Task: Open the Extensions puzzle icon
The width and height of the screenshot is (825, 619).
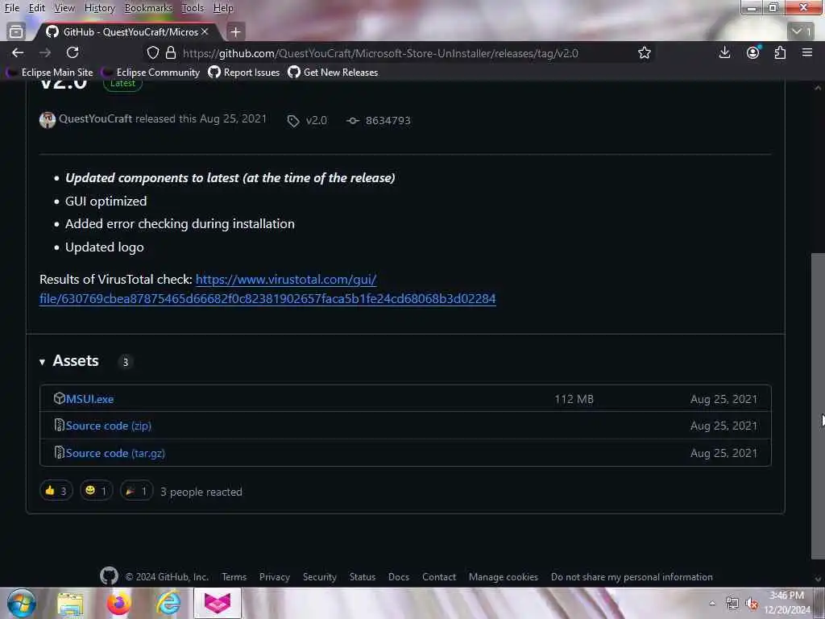Action: [x=780, y=52]
